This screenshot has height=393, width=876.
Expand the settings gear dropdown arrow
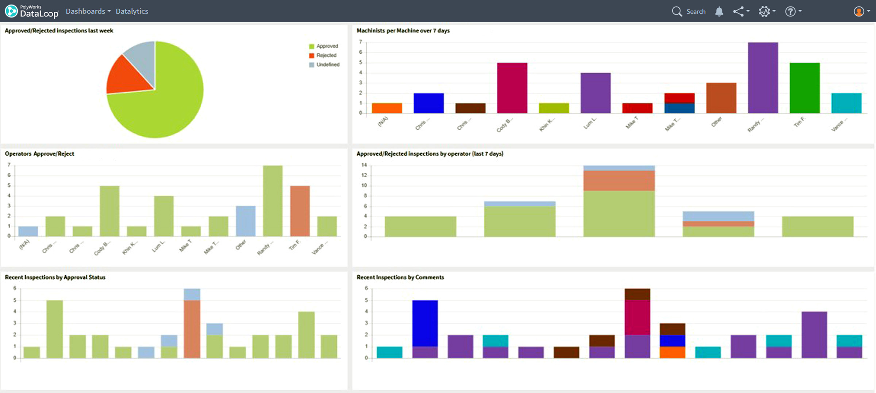coord(774,11)
